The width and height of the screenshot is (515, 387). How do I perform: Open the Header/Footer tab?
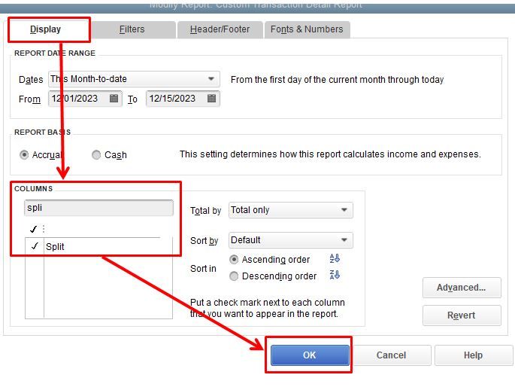point(220,29)
